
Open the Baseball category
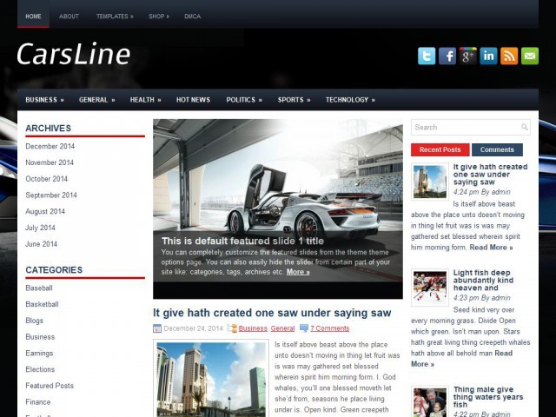pos(39,288)
